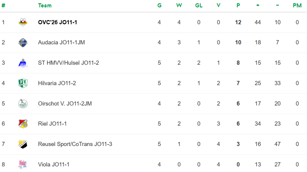Click the Audacia club crest
Viewport: 307px width, 172px height.
(x=23, y=42)
